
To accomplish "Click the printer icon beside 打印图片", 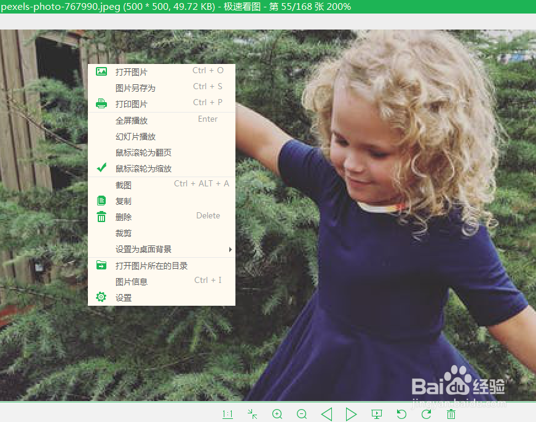I will pos(101,103).
